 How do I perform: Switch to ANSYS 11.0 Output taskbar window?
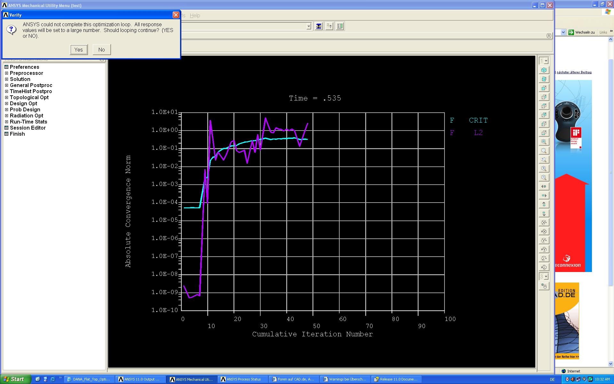[x=140, y=379]
